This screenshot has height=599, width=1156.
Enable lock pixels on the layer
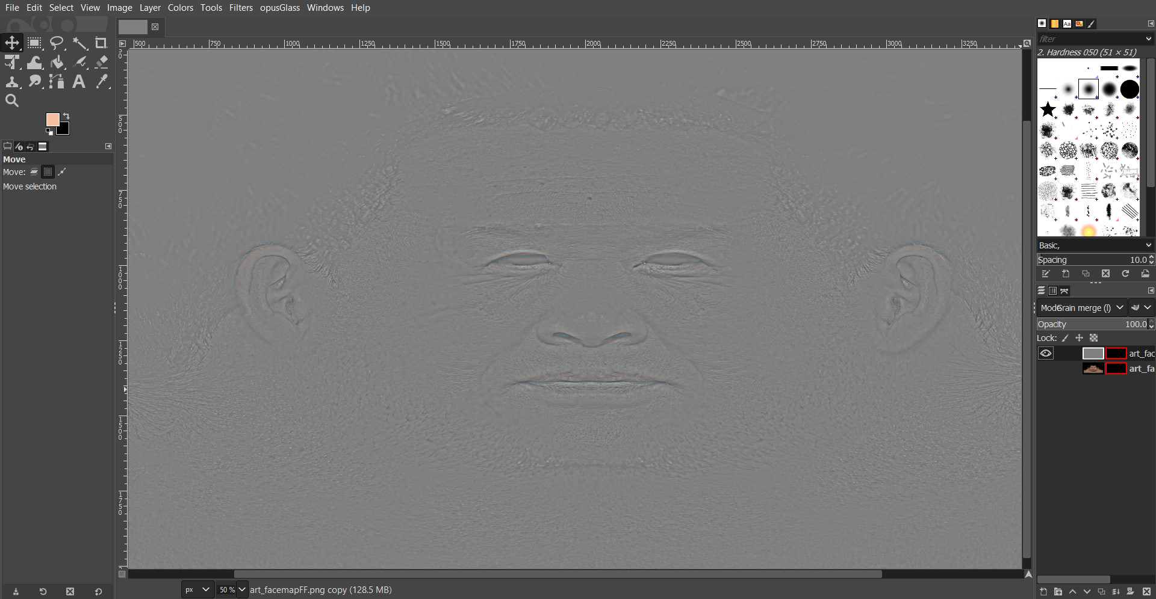[x=1064, y=338]
